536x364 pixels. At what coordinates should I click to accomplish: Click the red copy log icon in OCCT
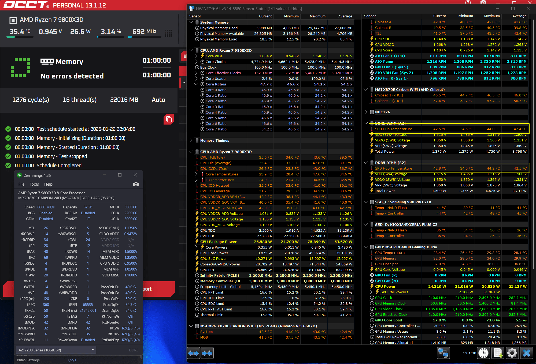click(169, 119)
